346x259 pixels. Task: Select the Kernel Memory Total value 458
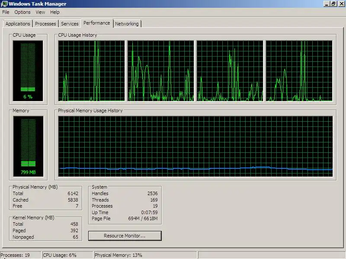74,224
